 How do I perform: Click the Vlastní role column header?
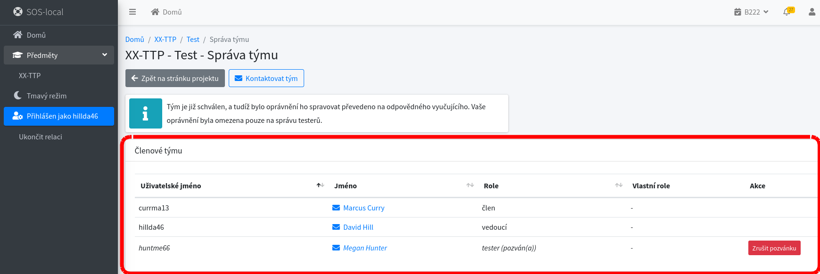651,185
